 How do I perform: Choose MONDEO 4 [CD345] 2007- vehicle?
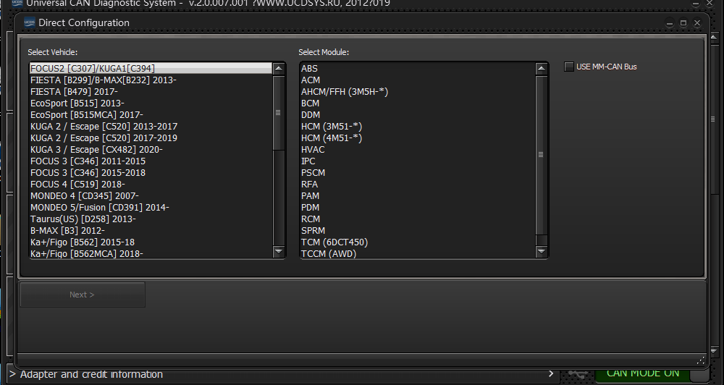click(151, 195)
